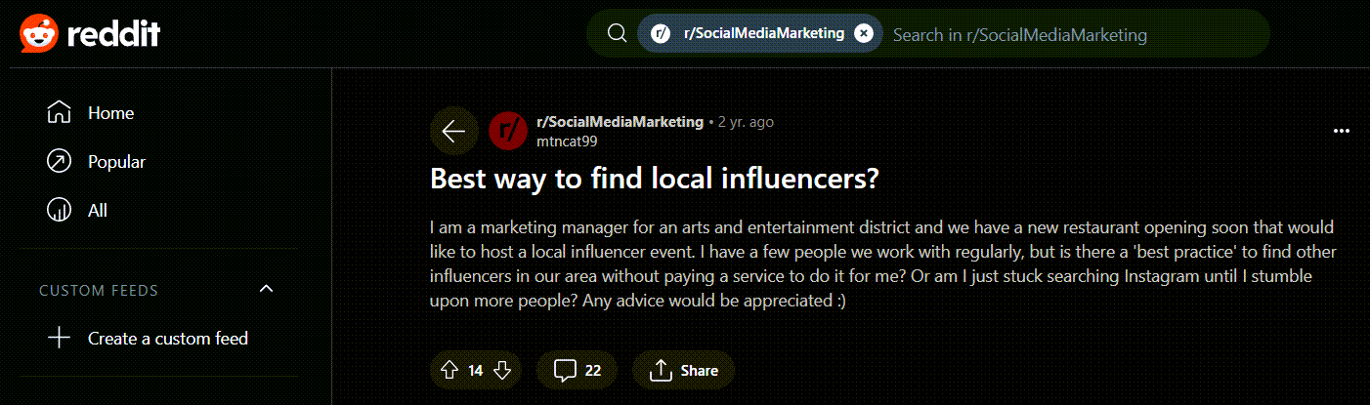Open user mtncat99's profile
Screen dimensions: 1370x405
pos(567,141)
